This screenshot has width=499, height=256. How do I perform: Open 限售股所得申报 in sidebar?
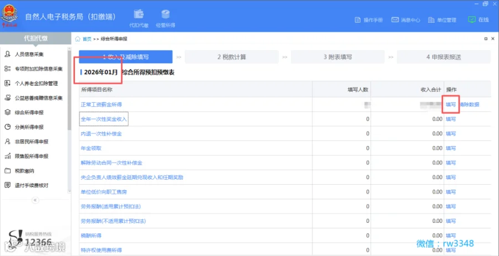pos(32,156)
